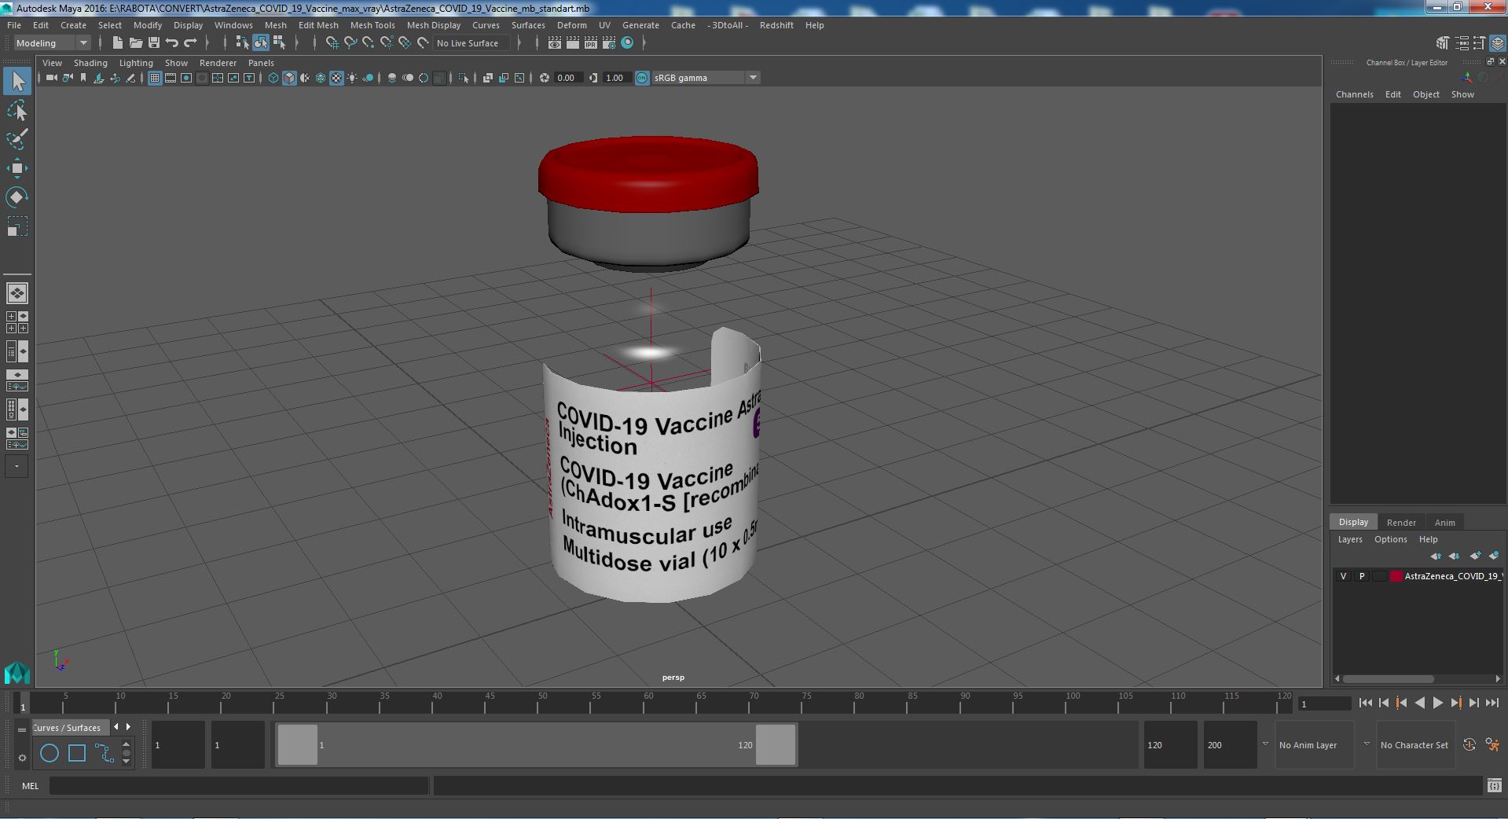Open the sRGB gamma view transform dropdown
This screenshot has height=819, width=1508.
point(705,78)
